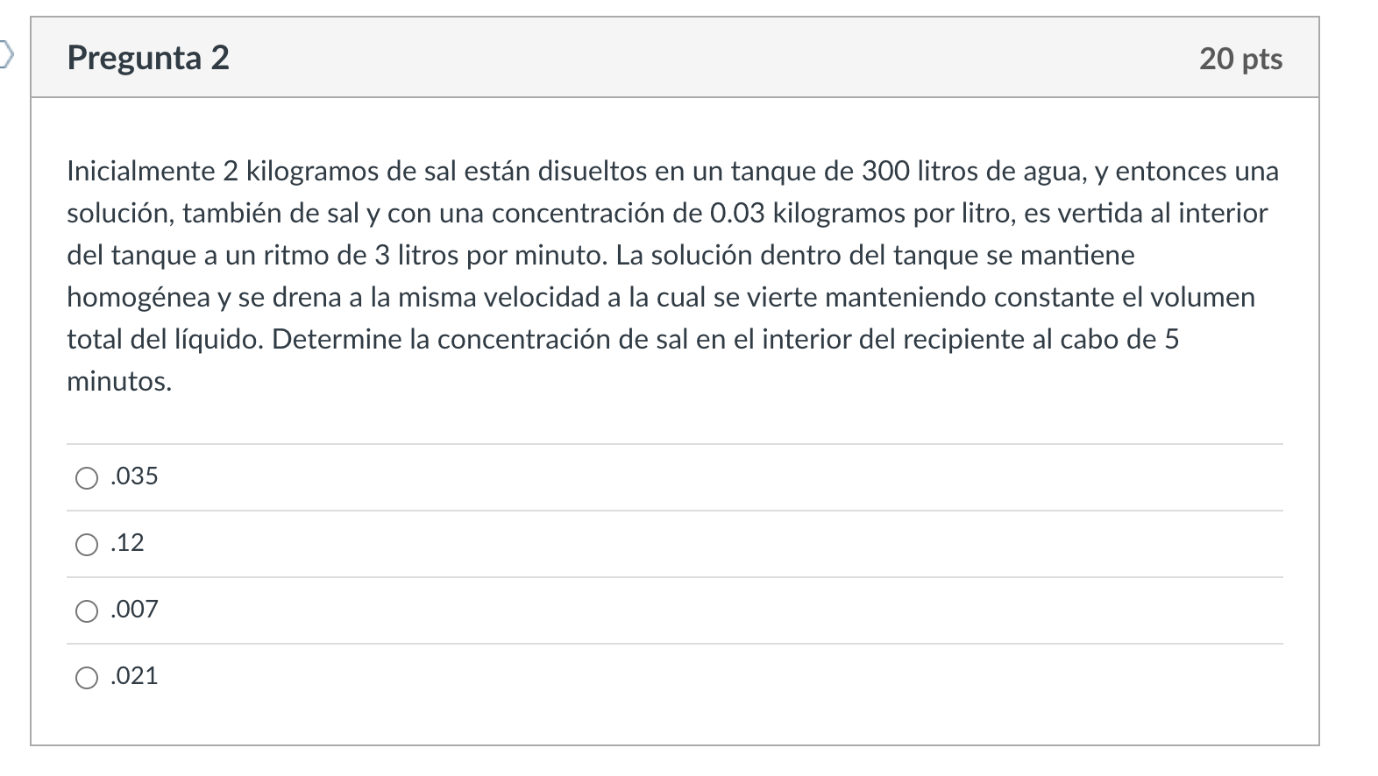Click the .035 answer label text
The height and width of the screenshot is (776, 1378).
pyautogui.click(x=135, y=476)
